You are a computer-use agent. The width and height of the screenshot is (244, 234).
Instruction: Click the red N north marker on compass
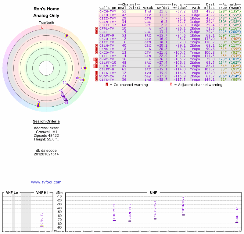(42, 28)
